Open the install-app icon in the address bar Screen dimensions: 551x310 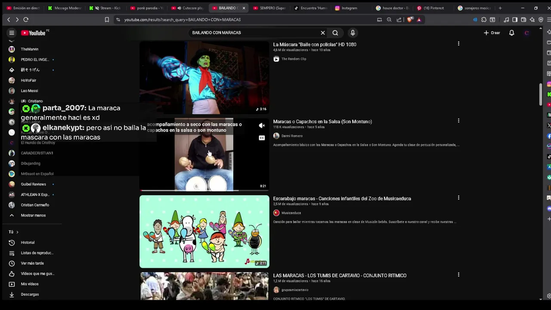(x=379, y=19)
